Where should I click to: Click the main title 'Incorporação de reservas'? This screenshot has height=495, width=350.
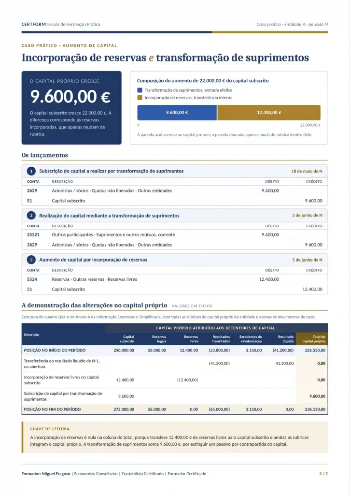[x=84, y=58]
